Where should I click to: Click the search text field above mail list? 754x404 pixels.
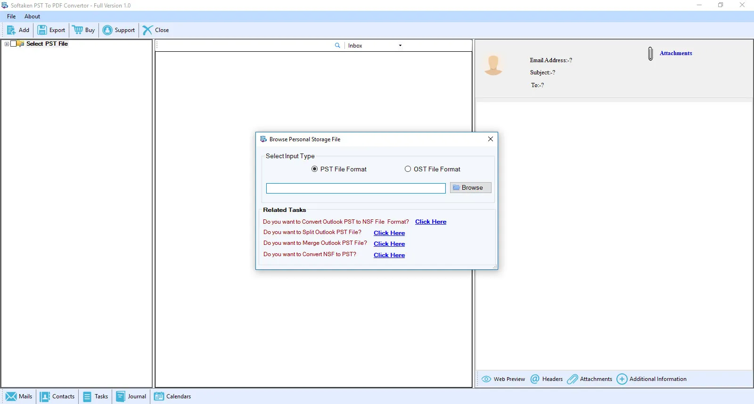click(245, 46)
